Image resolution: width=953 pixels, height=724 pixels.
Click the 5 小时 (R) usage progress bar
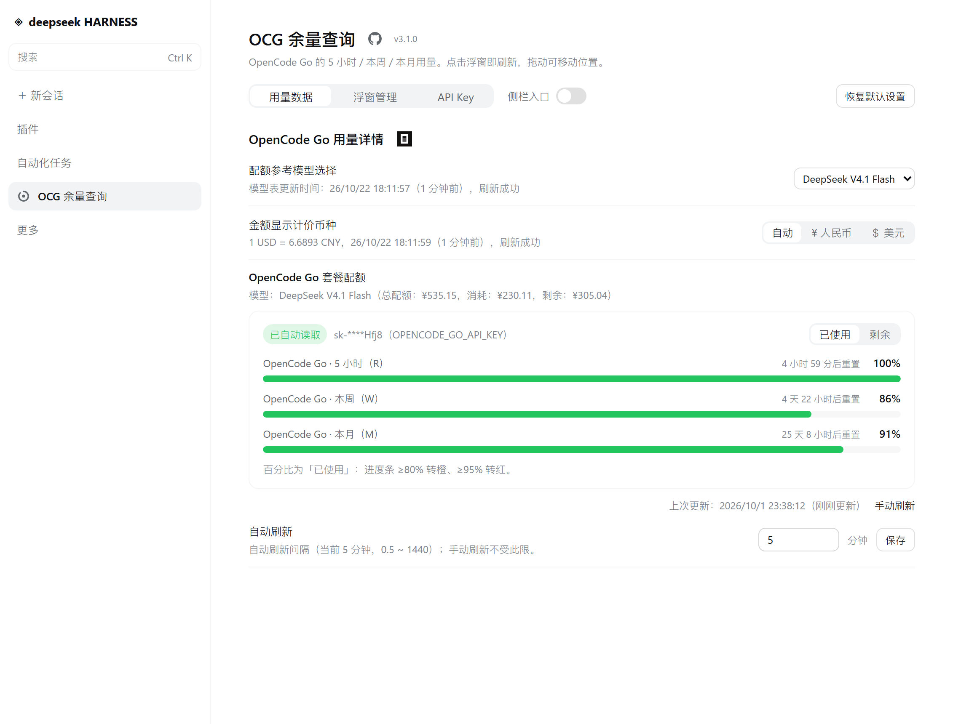click(x=581, y=379)
